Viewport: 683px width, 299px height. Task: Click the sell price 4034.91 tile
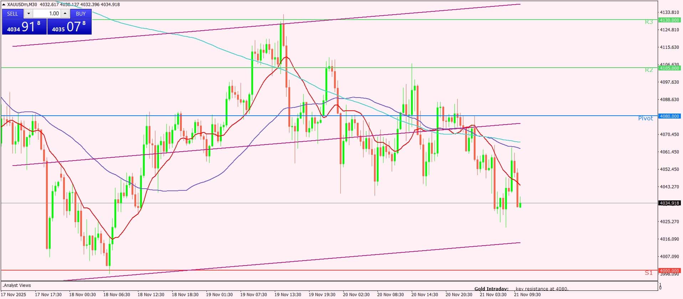(x=24, y=27)
